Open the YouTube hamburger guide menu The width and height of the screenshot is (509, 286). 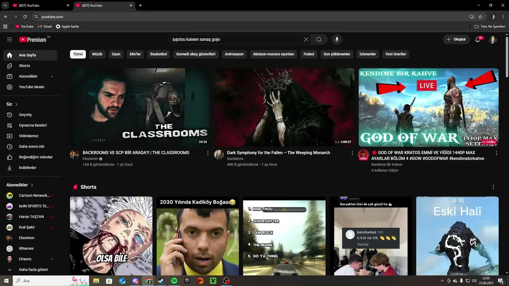(10, 39)
